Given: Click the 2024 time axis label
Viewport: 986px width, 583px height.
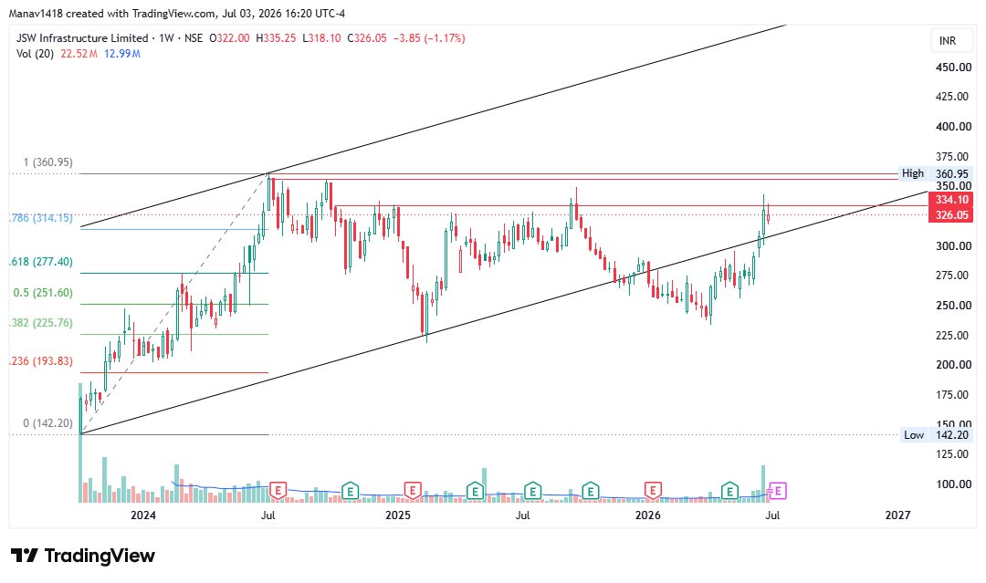Looking at the screenshot, I should point(142,515).
